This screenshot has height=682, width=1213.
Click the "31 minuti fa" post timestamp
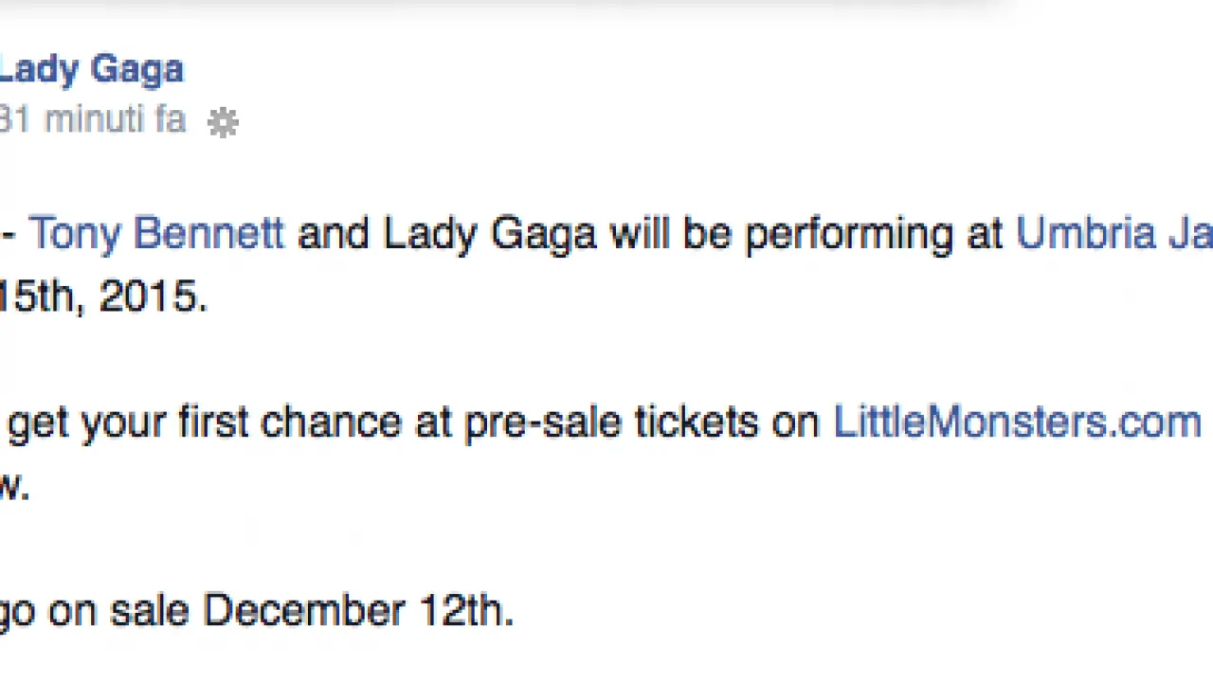coord(93,120)
